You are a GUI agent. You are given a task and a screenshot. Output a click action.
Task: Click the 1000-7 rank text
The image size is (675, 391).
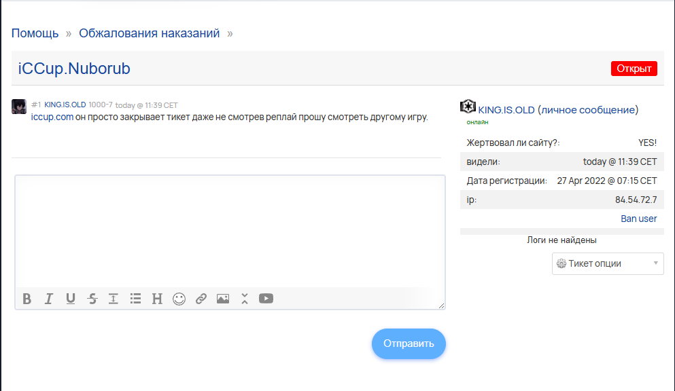pyautogui.click(x=101, y=105)
